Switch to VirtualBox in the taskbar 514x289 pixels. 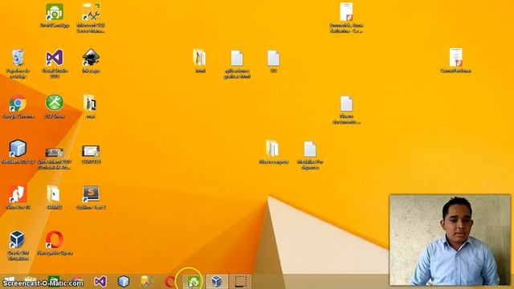[216, 282]
